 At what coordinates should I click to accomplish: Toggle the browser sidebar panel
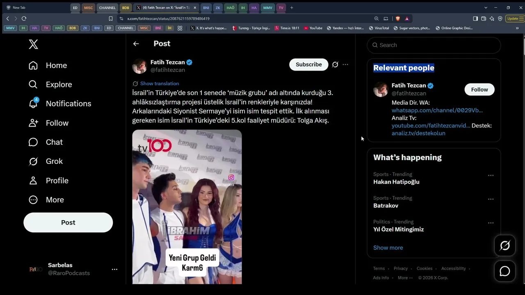coord(475,18)
